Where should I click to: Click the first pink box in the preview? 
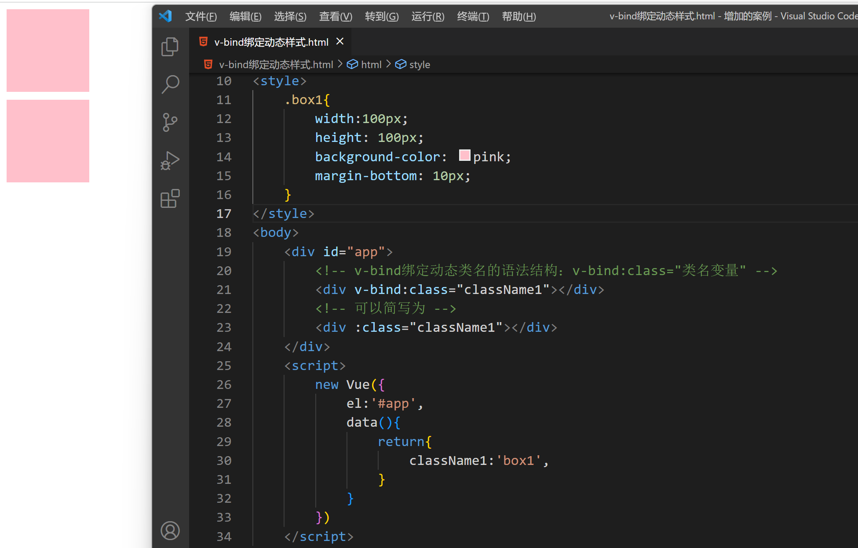pos(48,51)
